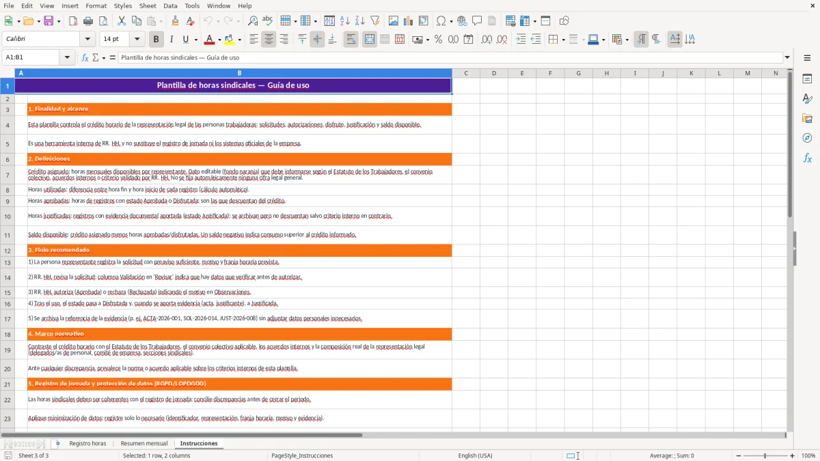This screenshot has height=461, width=820.
Task: Open the Format menu
Action: (96, 5)
